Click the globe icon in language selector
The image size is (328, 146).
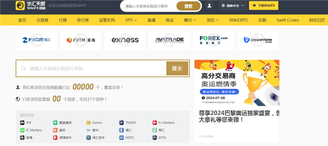223,6
